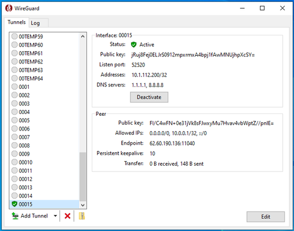
Task: Select tunnel 0006 in the list
Action: pos(44,129)
